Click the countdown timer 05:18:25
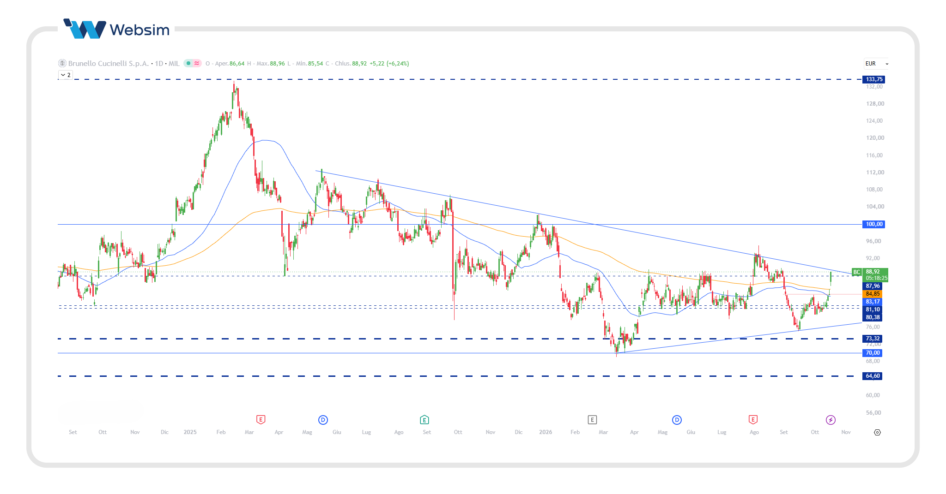Image resolution: width=946 pixels, height=494 pixels. tap(876, 278)
